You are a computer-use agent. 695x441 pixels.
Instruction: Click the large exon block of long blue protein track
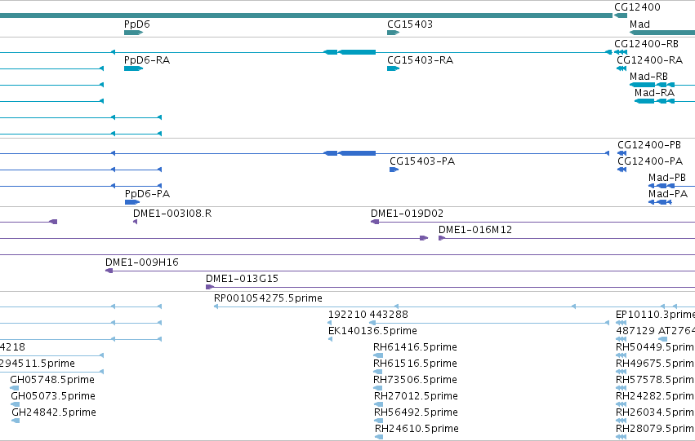click(357, 153)
